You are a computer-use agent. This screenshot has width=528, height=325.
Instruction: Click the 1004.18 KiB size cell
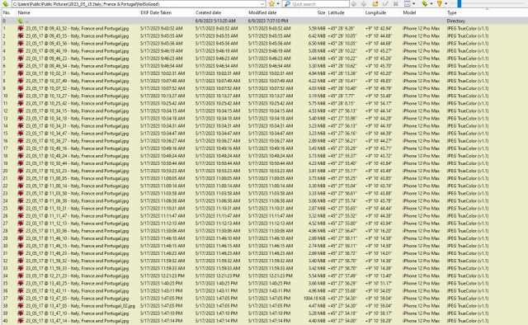[314, 299]
